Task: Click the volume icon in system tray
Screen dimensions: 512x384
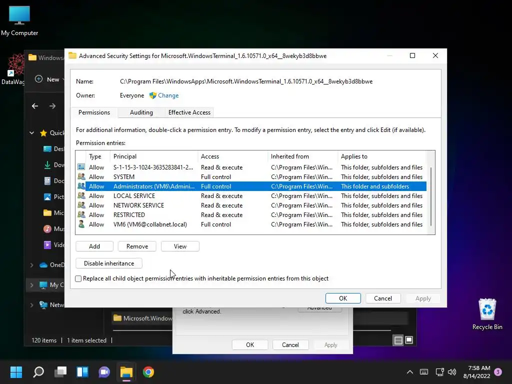Action: (452, 372)
